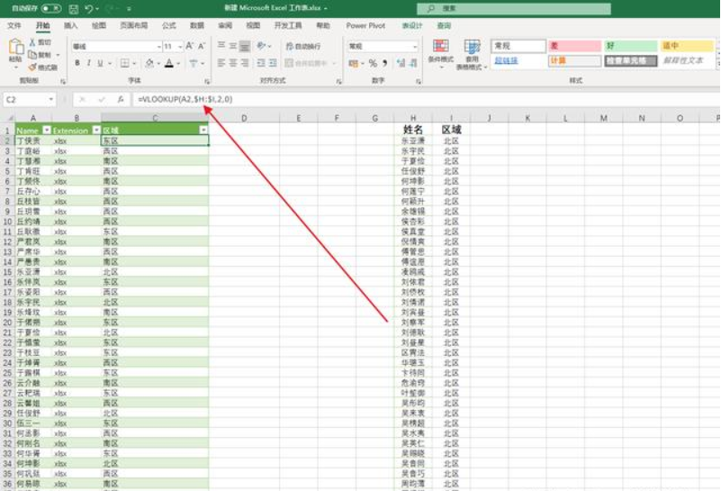Click the Comma Style icon

[x=385, y=63]
